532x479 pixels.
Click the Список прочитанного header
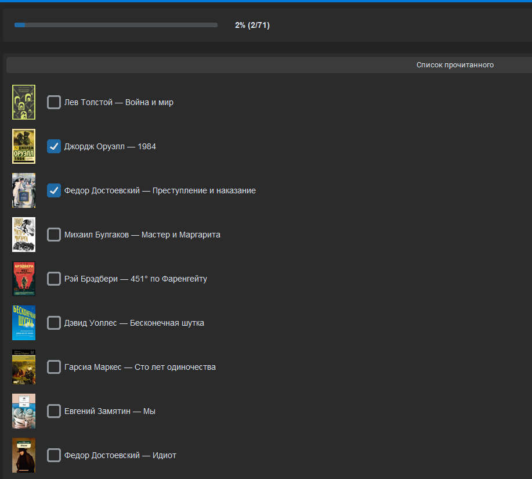pos(455,65)
